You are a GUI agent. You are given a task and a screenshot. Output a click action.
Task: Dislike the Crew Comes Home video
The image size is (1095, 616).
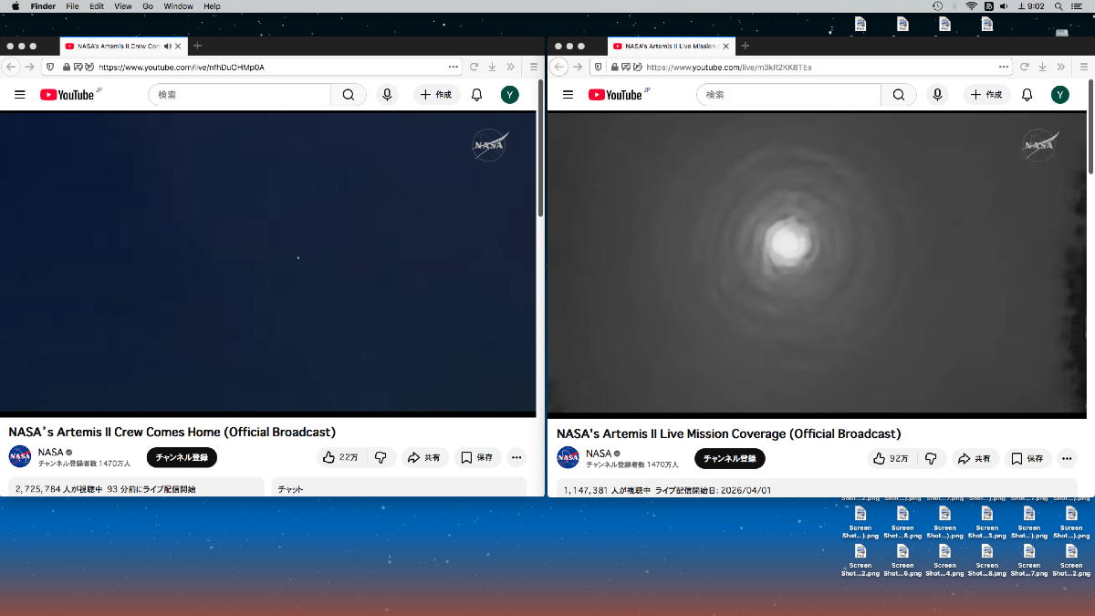pyautogui.click(x=381, y=457)
